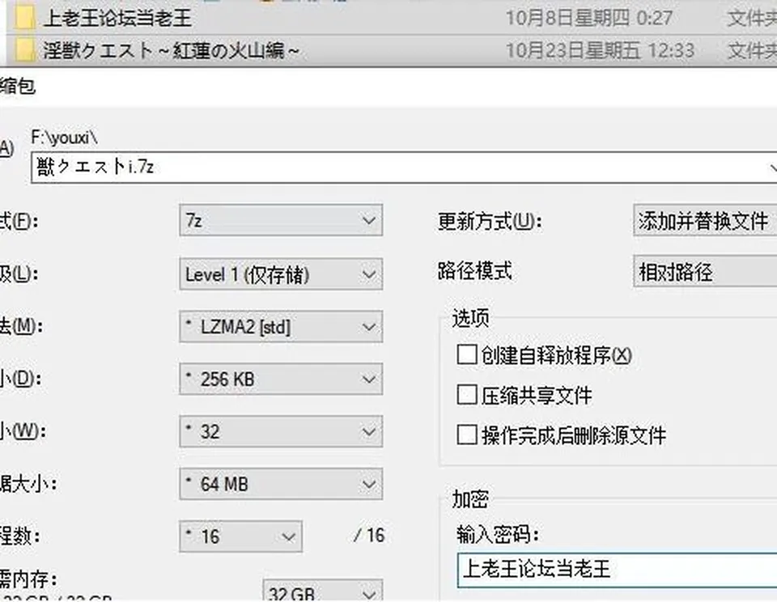Toggle 压缩共享文件 checkbox

coord(467,395)
